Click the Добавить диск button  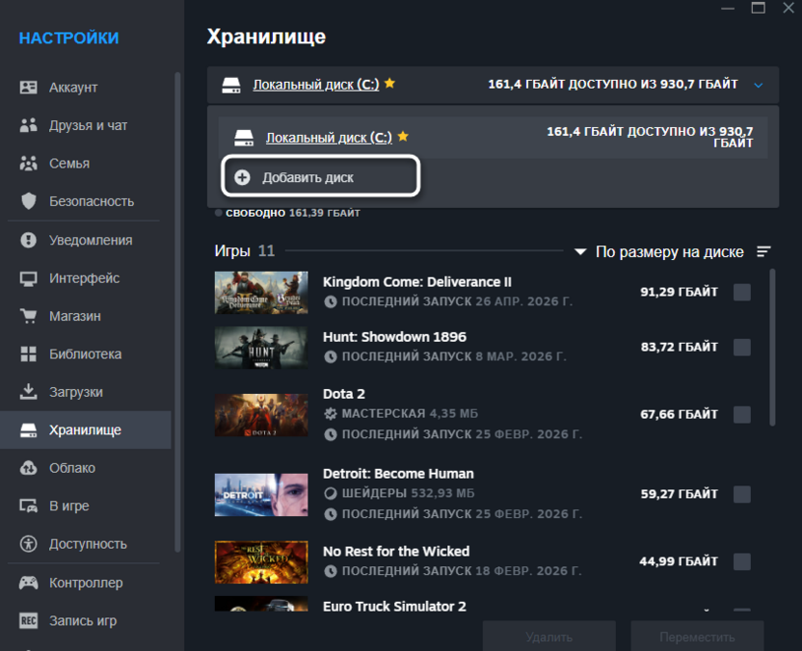[x=321, y=177]
